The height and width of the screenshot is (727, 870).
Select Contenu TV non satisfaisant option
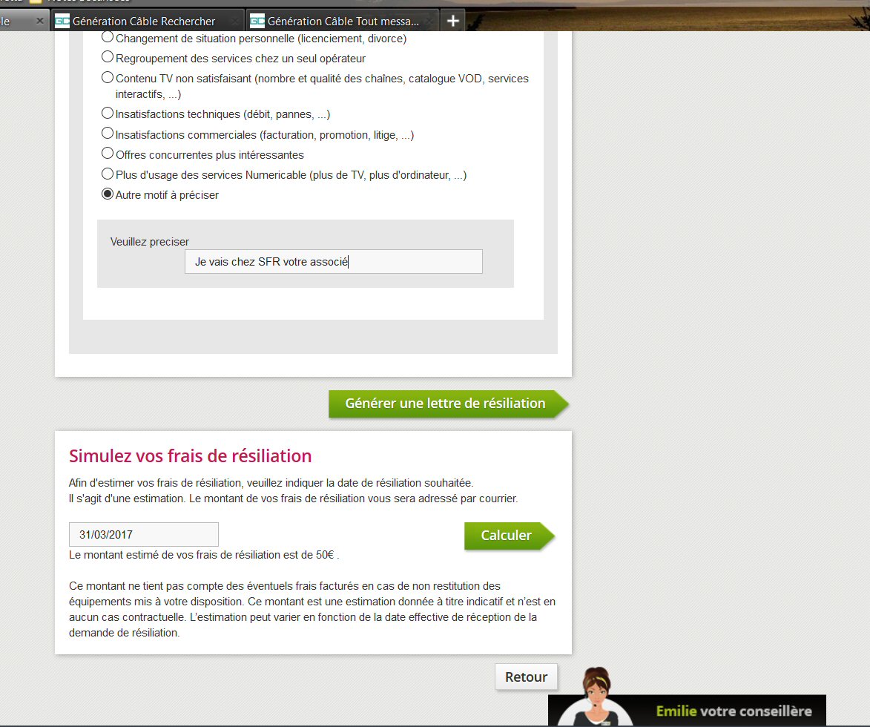[108, 77]
